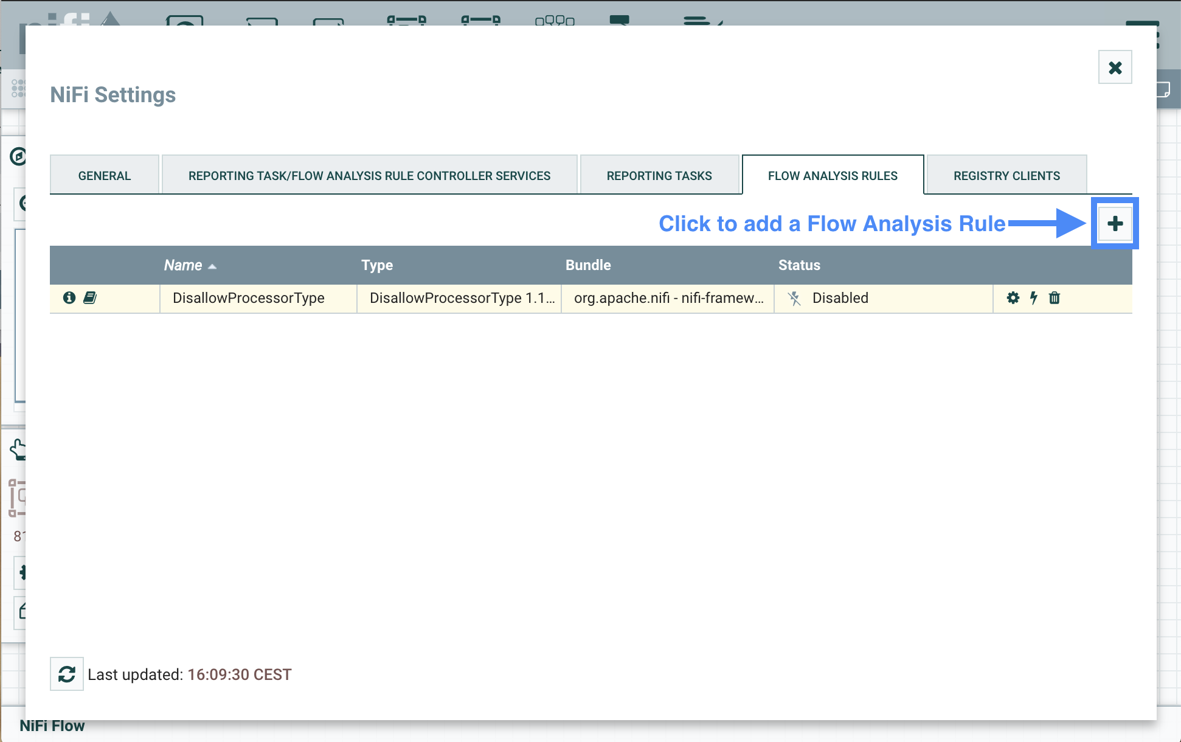This screenshot has height=742, width=1181.
Task: Edit DisallowProcessorType with the gear icon
Action: click(x=1013, y=298)
